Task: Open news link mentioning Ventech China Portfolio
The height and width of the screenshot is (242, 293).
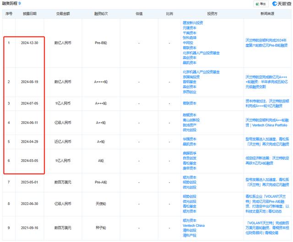Action: tap(267, 123)
